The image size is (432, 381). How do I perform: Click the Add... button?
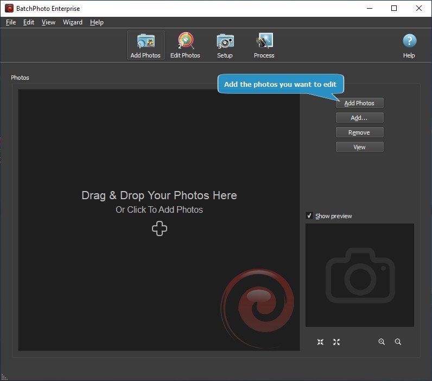click(x=359, y=118)
